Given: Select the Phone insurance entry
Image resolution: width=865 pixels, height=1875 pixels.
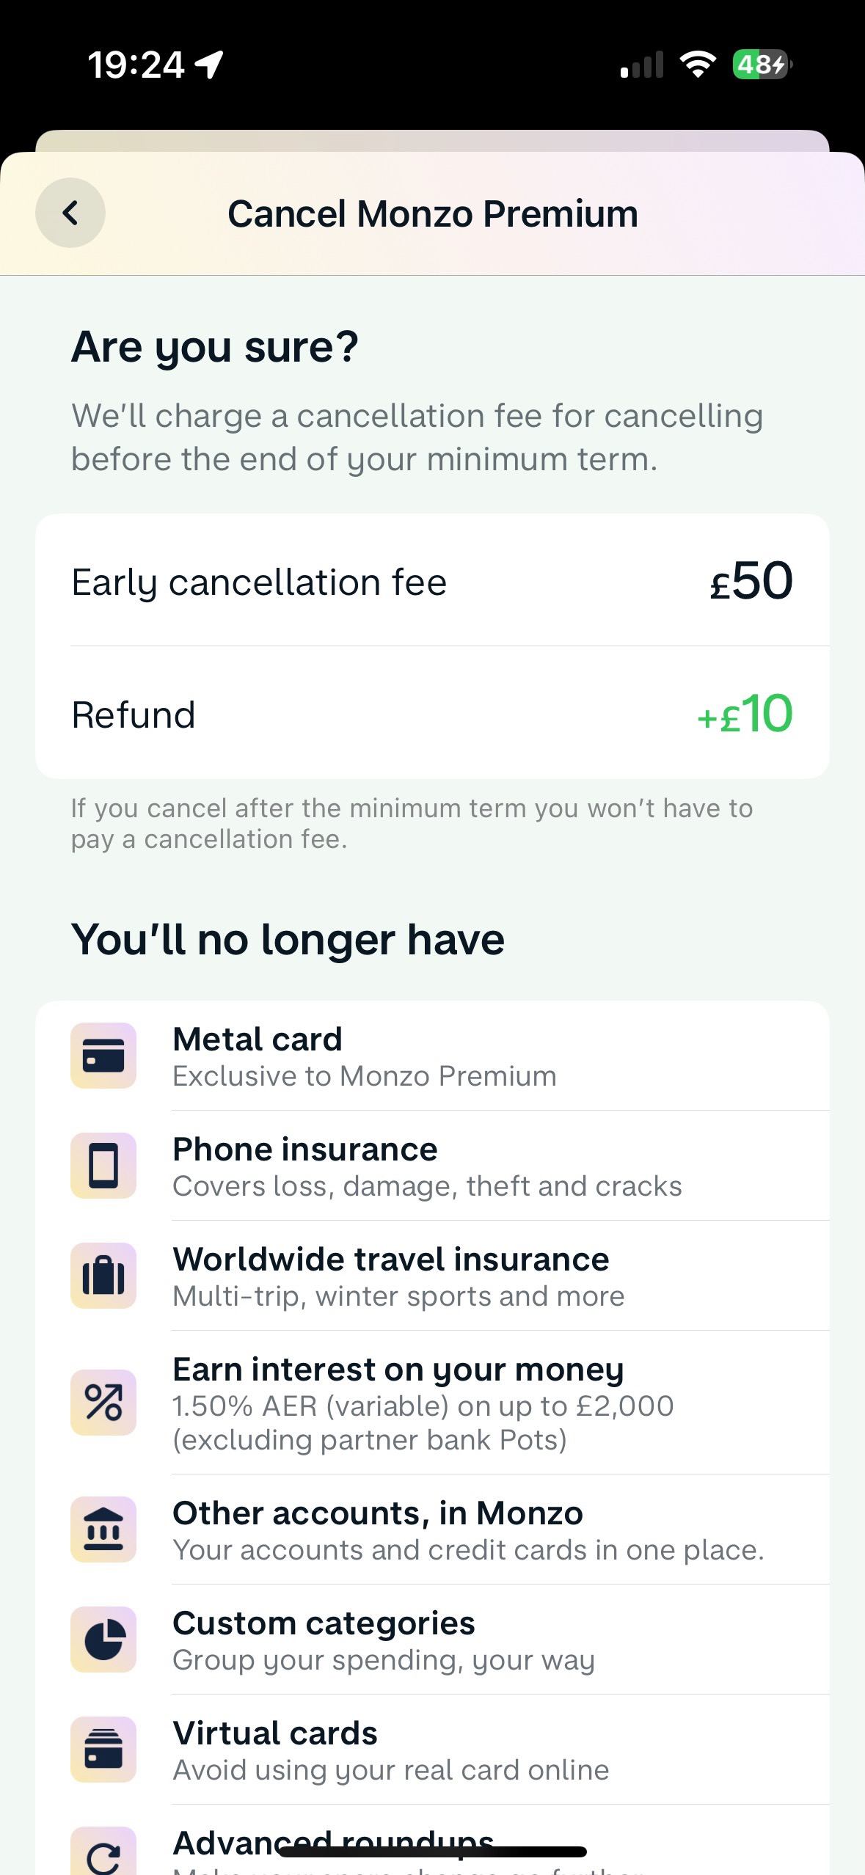Looking at the screenshot, I should tap(305, 1150).
